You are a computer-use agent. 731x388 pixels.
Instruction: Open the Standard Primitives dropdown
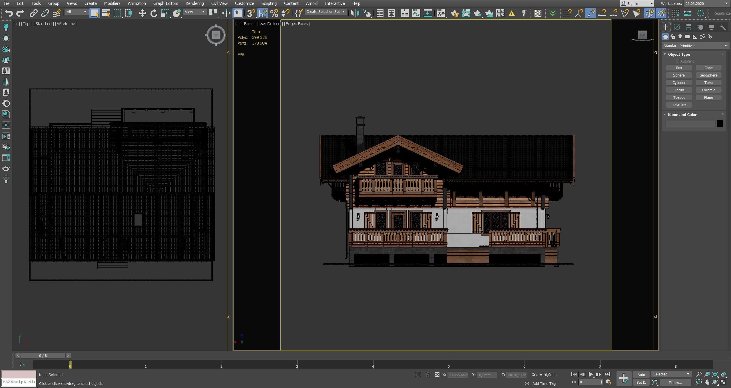click(695, 46)
